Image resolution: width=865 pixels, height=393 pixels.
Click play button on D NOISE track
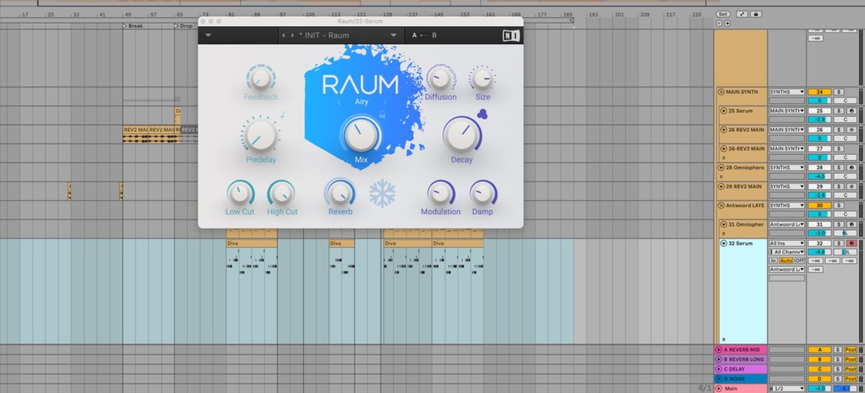(719, 379)
